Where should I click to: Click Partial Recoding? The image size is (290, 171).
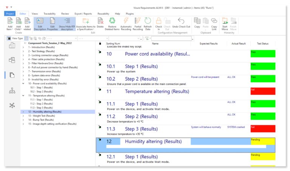click(137, 24)
